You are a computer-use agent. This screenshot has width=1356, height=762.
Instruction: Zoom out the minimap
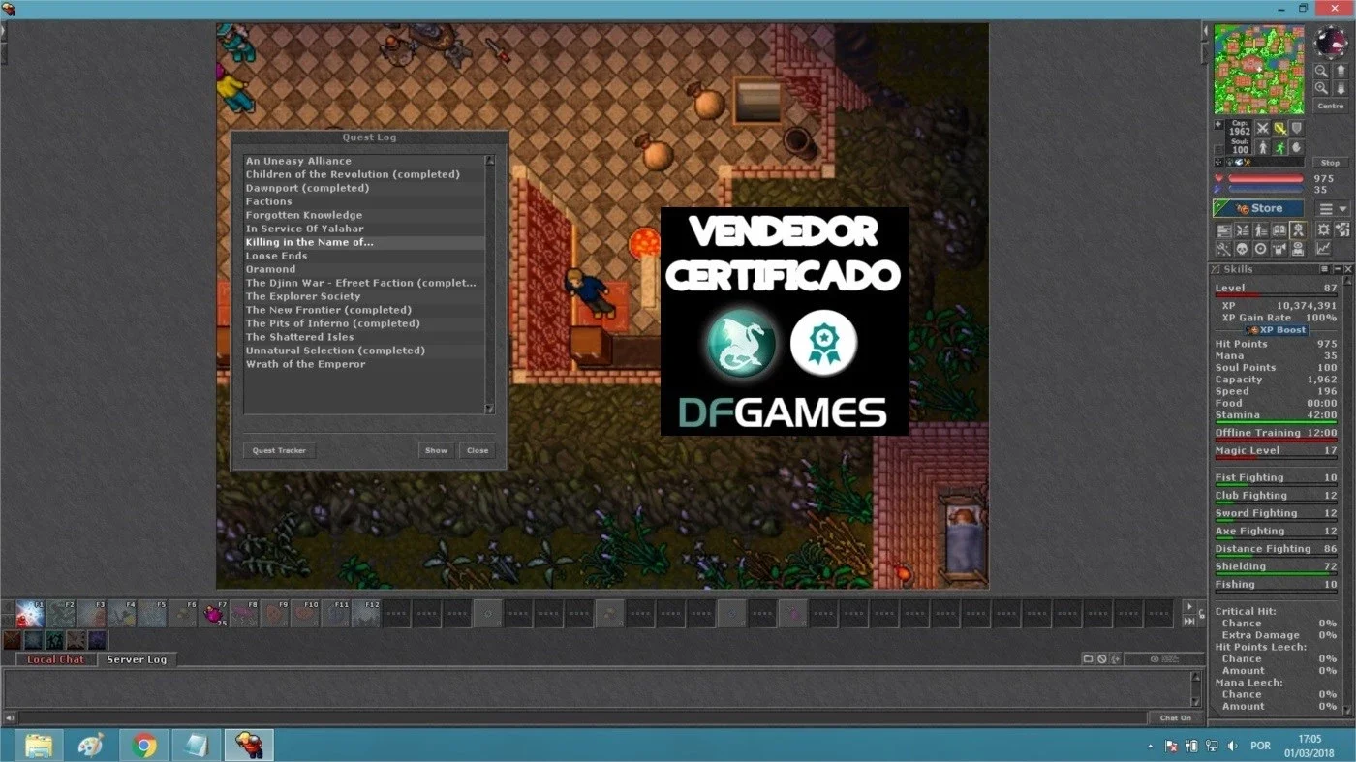pyautogui.click(x=1321, y=71)
